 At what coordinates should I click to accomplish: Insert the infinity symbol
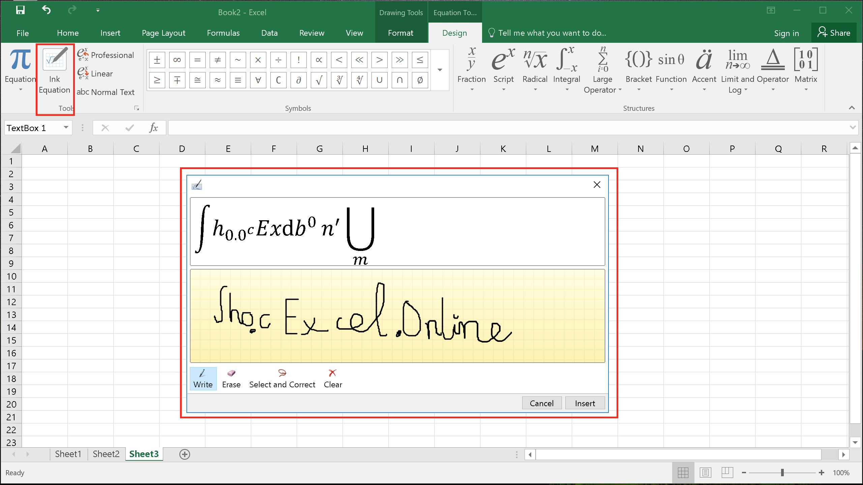pyautogui.click(x=177, y=60)
